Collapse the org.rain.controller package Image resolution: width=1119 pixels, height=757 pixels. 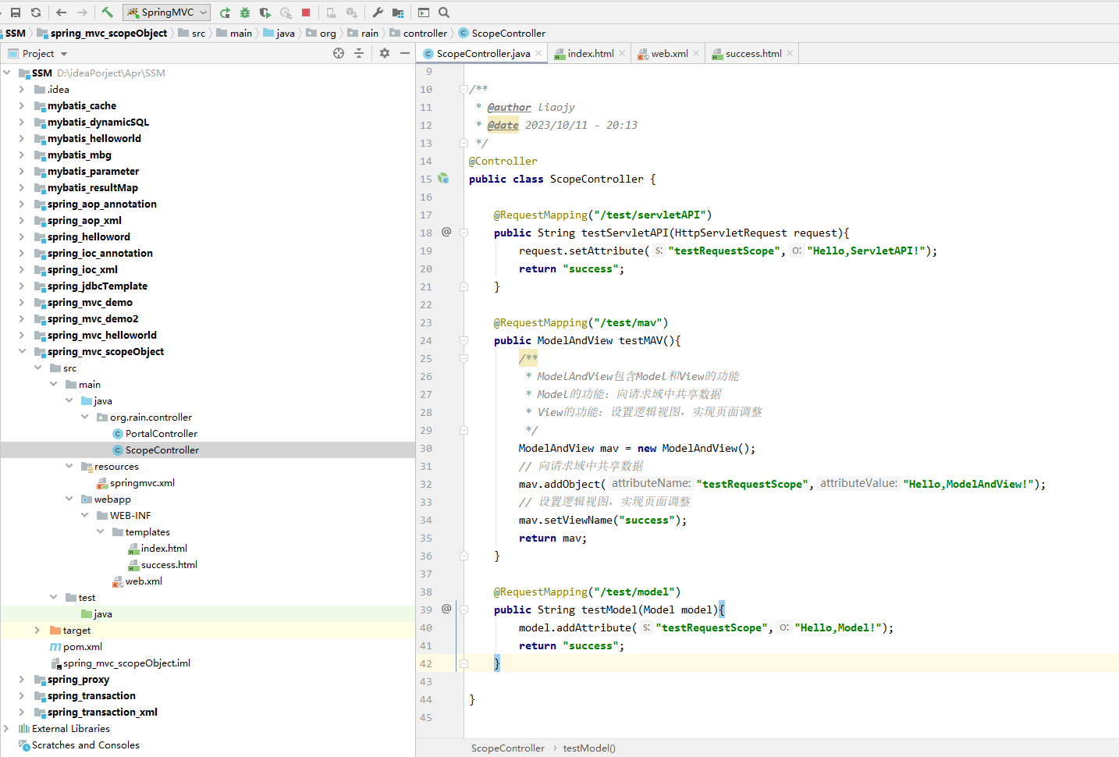tap(84, 417)
